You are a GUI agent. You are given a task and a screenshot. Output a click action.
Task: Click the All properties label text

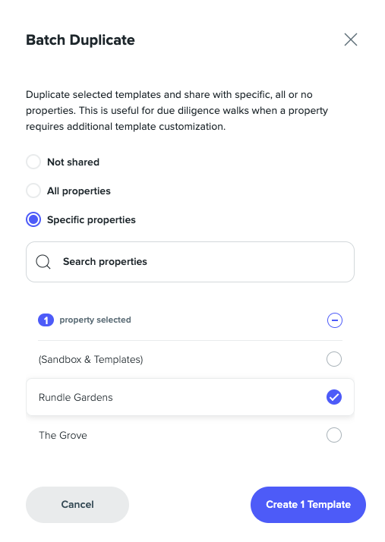(x=79, y=191)
